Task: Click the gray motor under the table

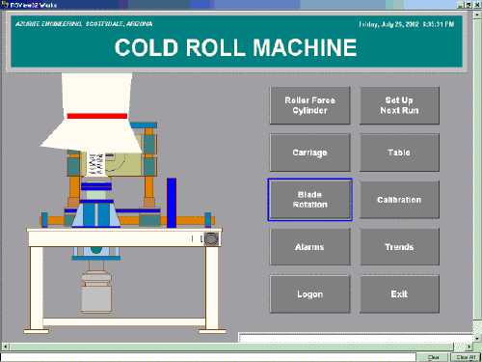Action: [96, 292]
